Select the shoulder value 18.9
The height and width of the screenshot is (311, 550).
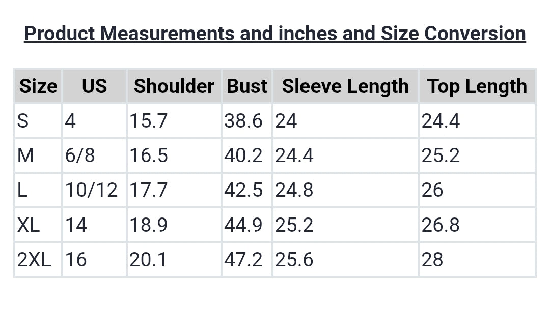click(x=149, y=225)
